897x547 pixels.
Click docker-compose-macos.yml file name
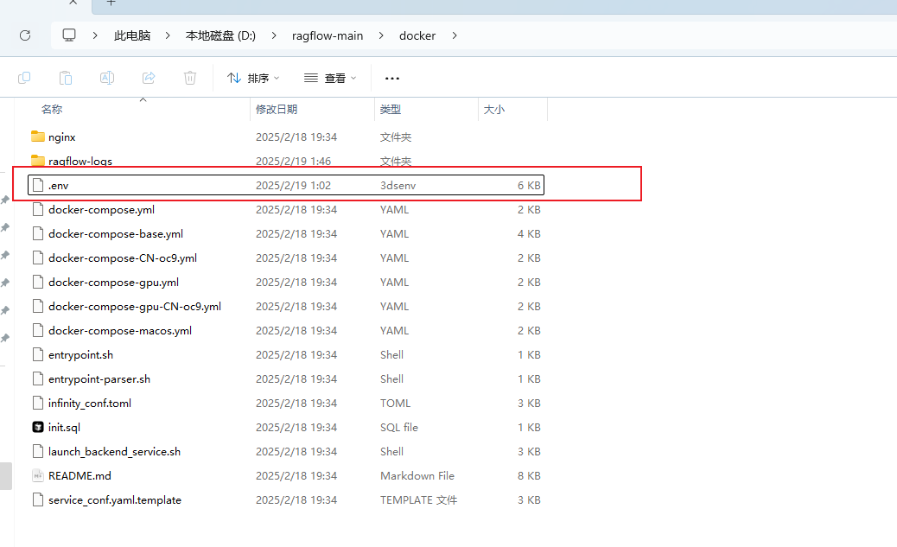click(120, 330)
